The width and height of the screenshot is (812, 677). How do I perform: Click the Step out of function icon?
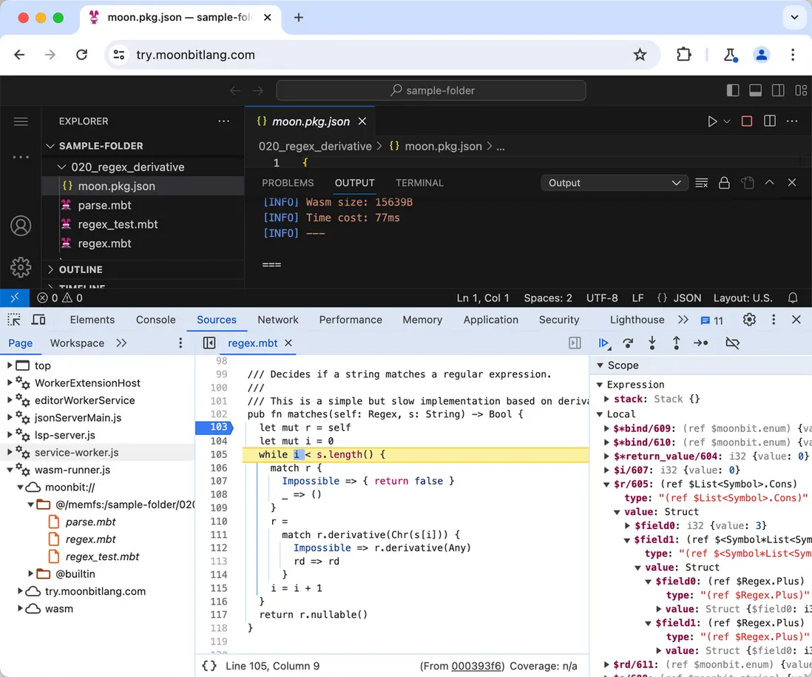click(676, 343)
